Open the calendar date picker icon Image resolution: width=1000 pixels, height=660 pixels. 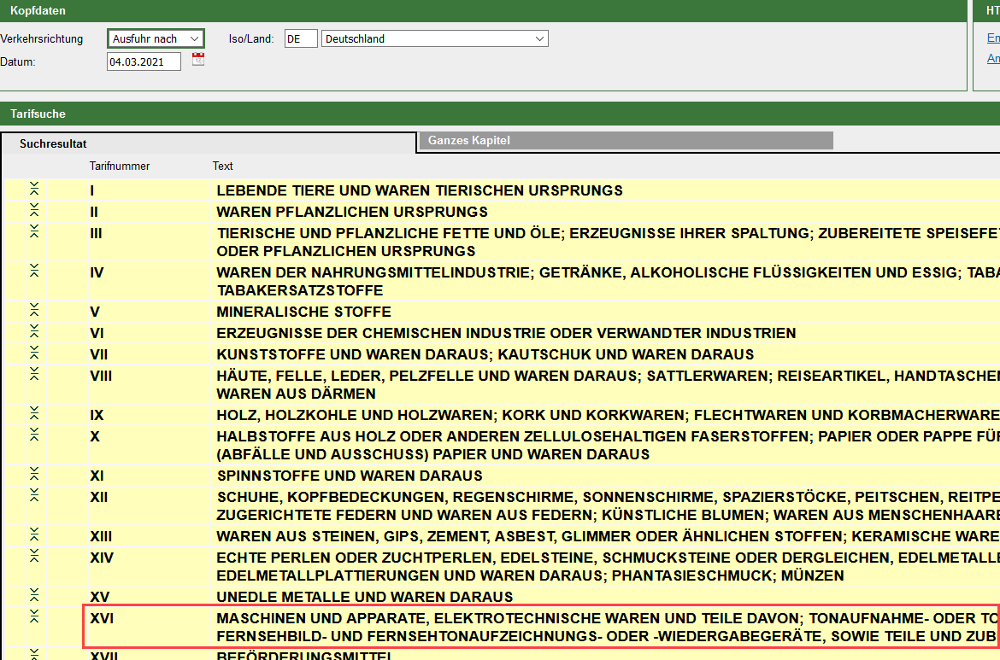pos(198,60)
